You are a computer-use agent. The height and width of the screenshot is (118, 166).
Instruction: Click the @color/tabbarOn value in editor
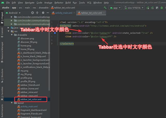point(101,33)
